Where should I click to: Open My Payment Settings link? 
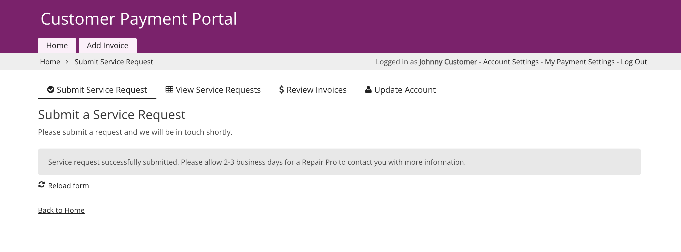(x=579, y=61)
